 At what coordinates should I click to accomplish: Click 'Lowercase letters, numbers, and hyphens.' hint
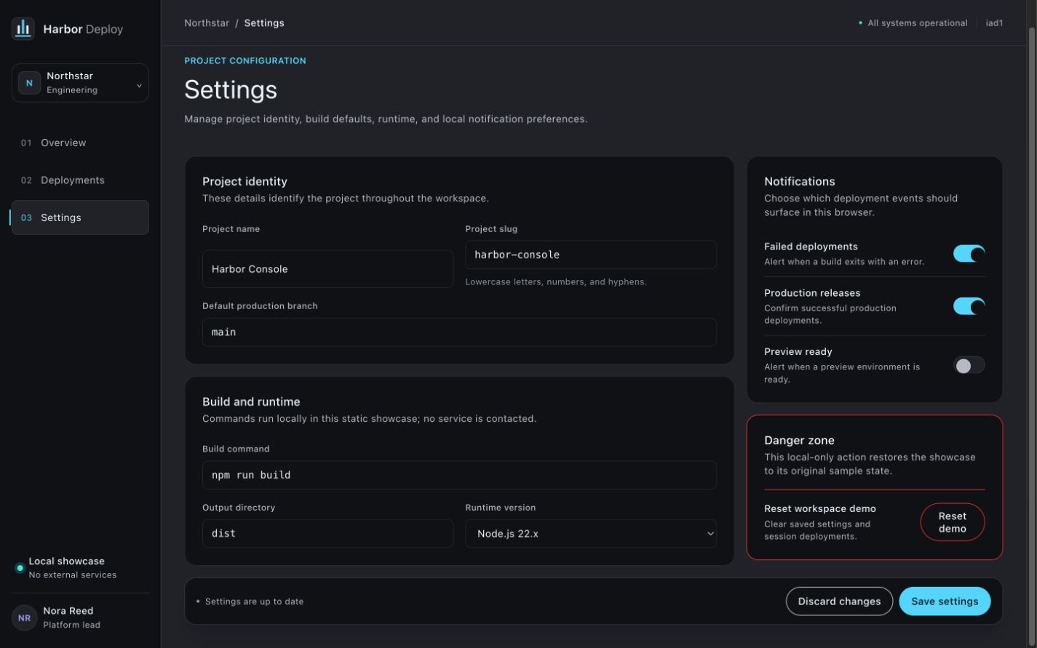click(556, 282)
